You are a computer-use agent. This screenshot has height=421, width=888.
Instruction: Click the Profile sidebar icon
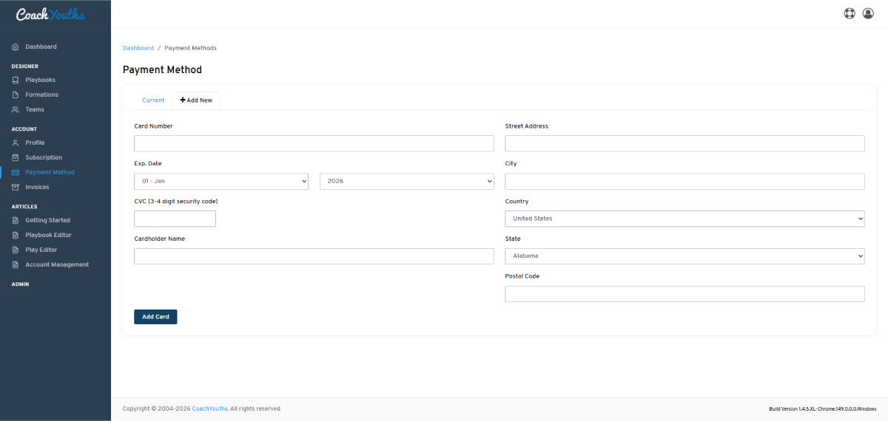pyautogui.click(x=16, y=143)
